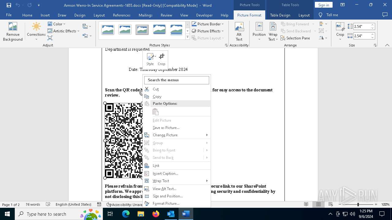Click the 76 words status indicator
The image size is (392, 220).
(33, 204)
